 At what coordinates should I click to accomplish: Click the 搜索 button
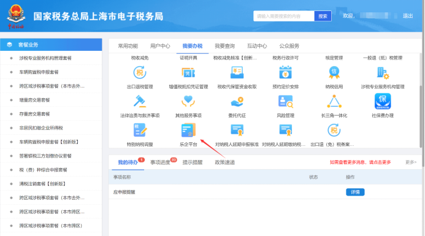[x=323, y=17]
